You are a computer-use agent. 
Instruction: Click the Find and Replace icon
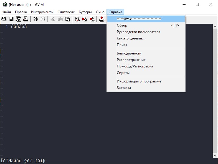pyautogui.click(x=77, y=19)
